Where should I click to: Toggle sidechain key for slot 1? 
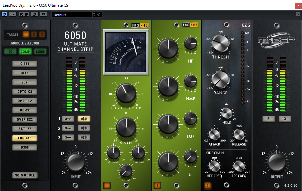pos(68,119)
